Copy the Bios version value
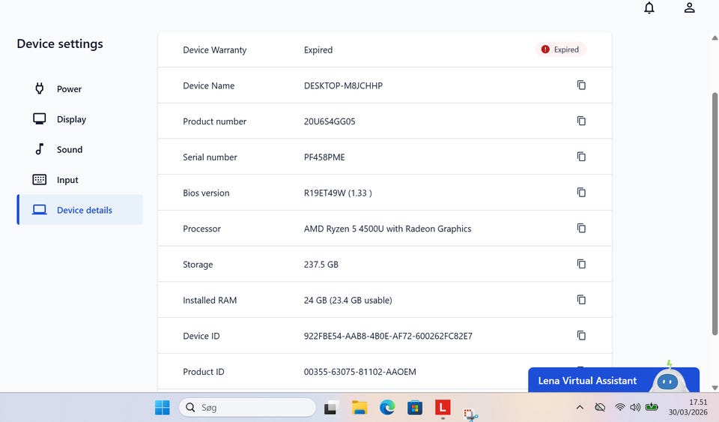This screenshot has width=719, height=422. point(581,193)
